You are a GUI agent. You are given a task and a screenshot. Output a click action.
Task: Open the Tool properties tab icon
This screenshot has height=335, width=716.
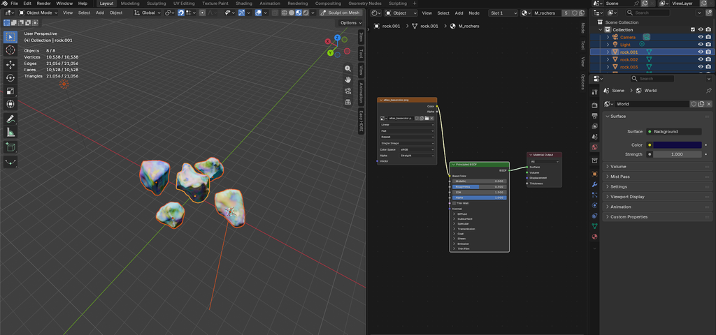tap(594, 92)
